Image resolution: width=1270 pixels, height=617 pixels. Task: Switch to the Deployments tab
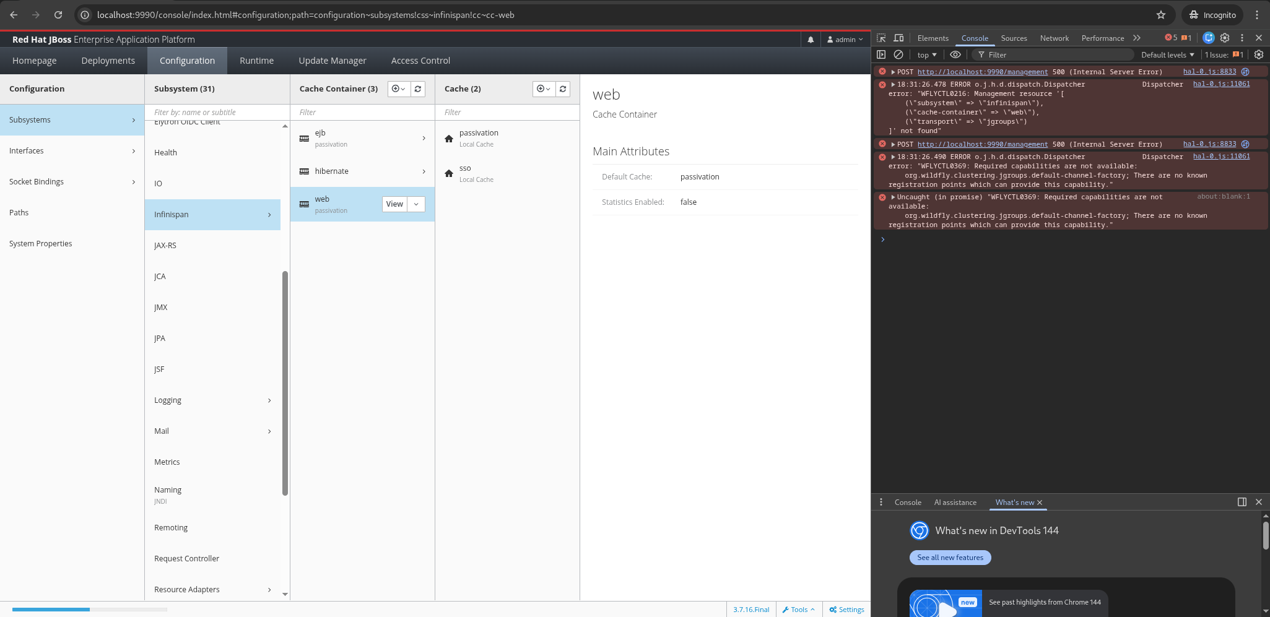click(108, 61)
